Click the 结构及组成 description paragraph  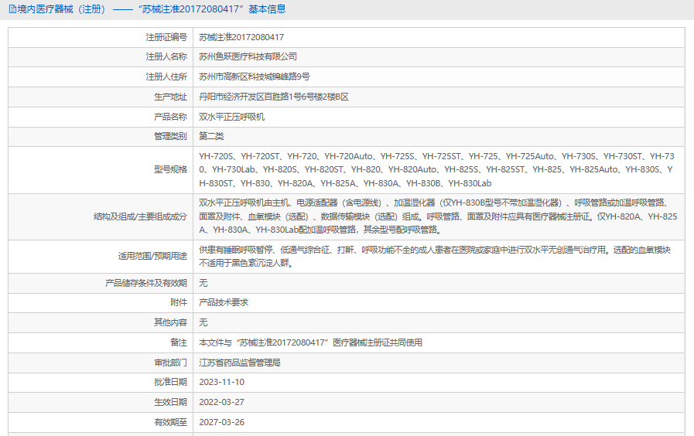pyautogui.click(x=437, y=216)
